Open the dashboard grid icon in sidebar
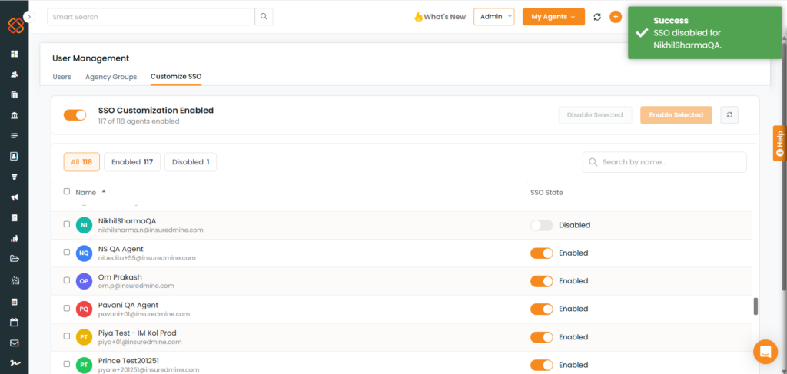 click(x=14, y=54)
